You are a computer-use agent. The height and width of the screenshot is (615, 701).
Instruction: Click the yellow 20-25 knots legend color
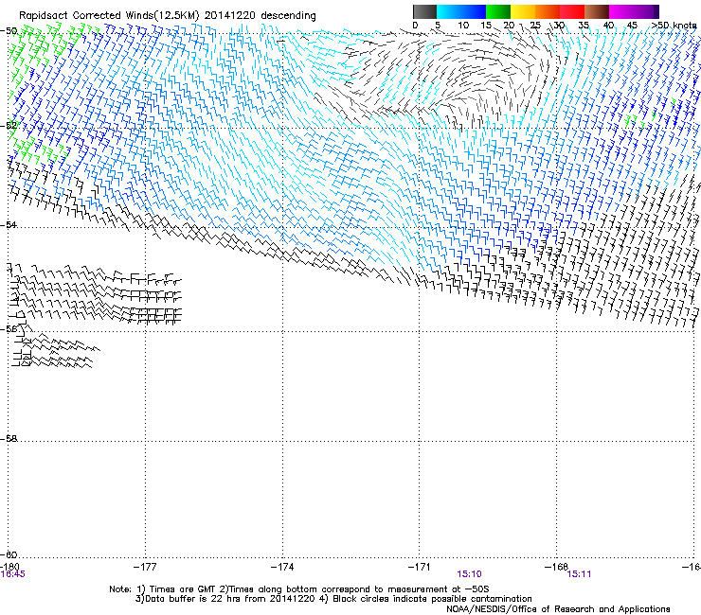(x=523, y=11)
